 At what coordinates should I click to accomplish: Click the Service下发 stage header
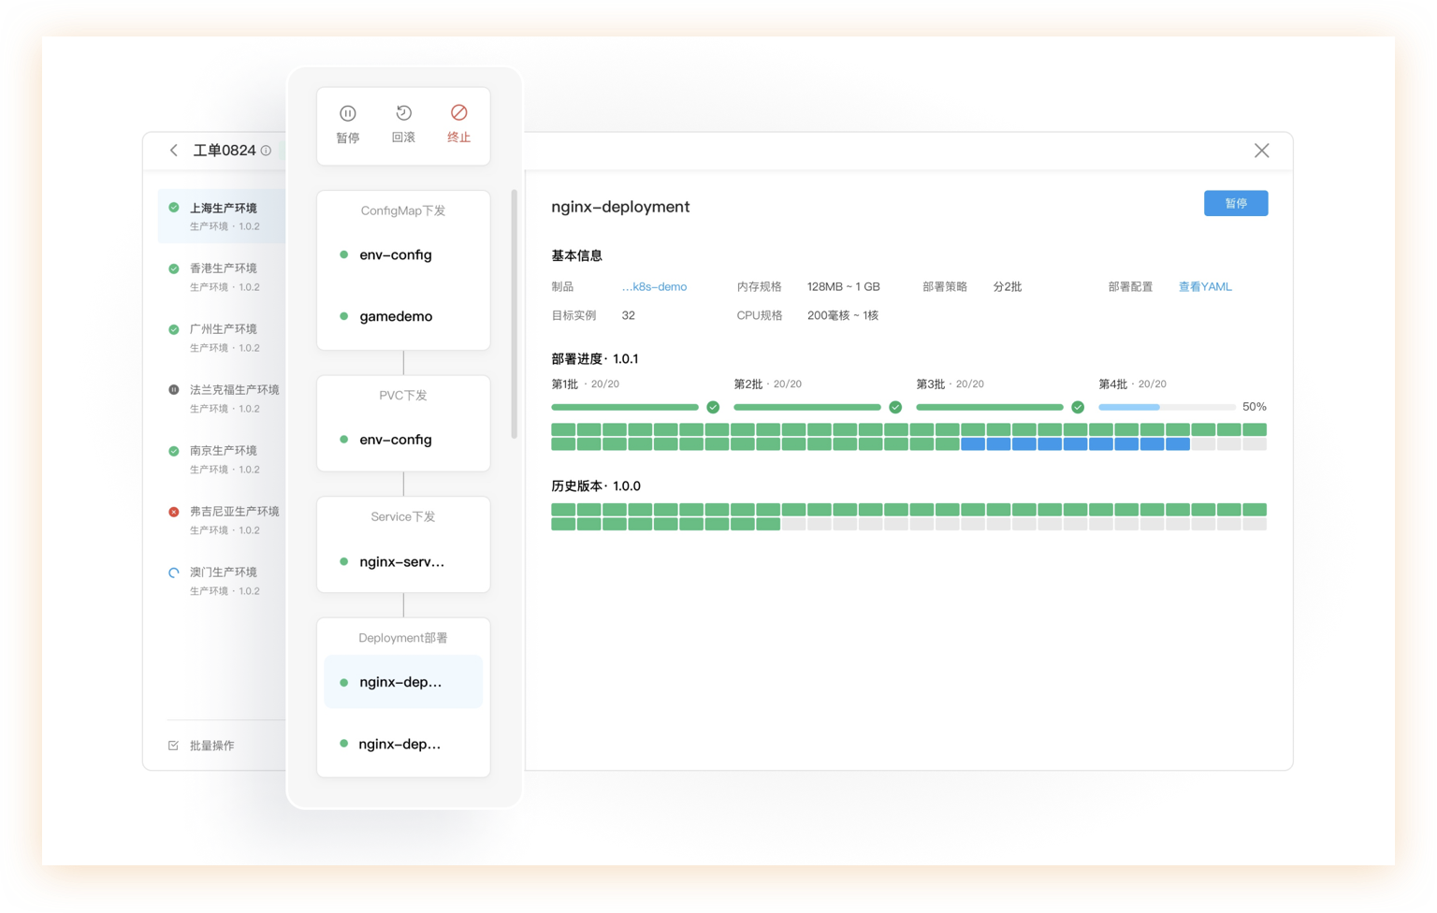[x=403, y=516]
